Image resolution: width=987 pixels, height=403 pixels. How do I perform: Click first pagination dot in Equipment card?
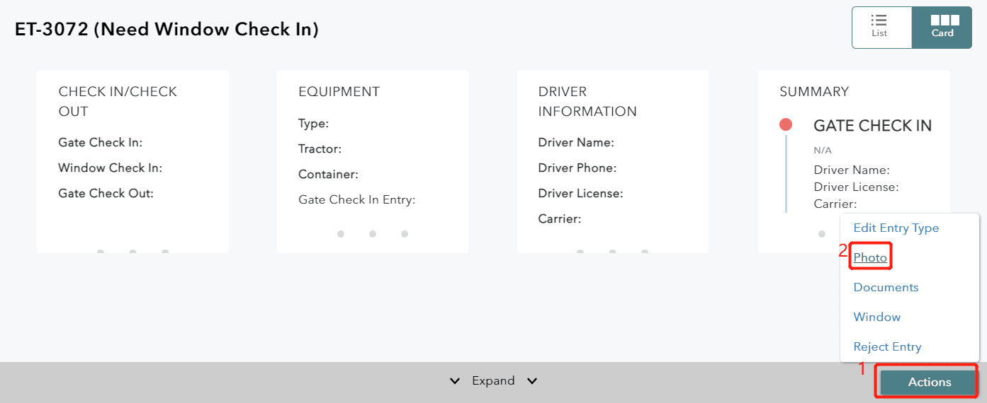click(x=341, y=234)
